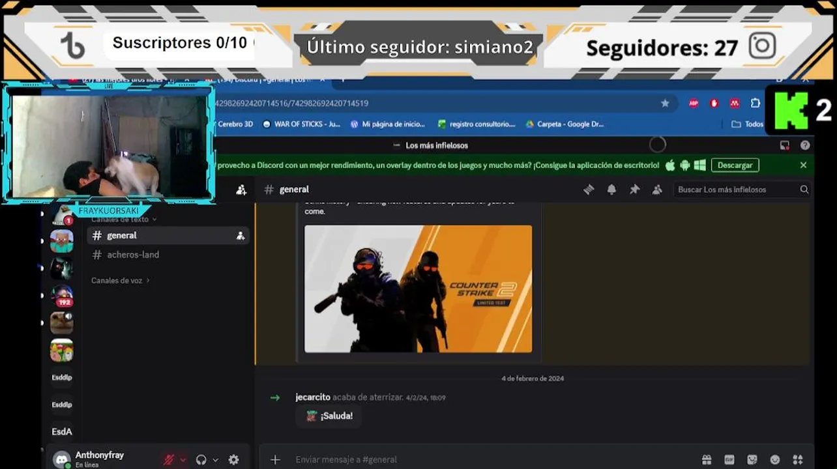Create invite icon on general channel row
The width and height of the screenshot is (837, 469).
(x=241, y=236)
